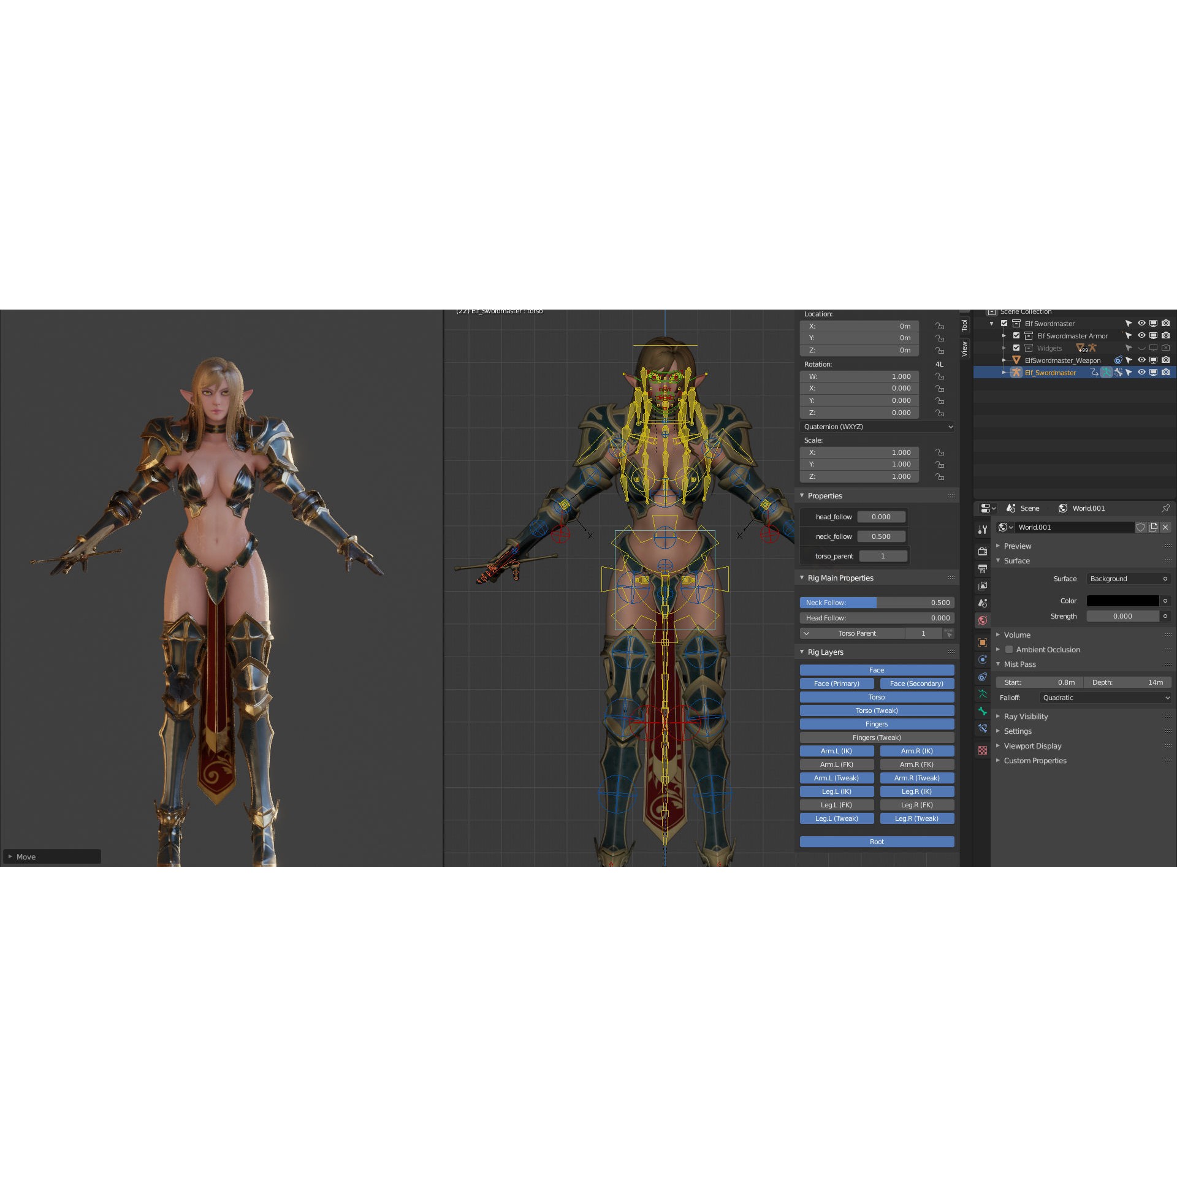Adjust the Head Follow slider
Image resolution: width=1177 pixels, height=1177 pixels.
877,618
